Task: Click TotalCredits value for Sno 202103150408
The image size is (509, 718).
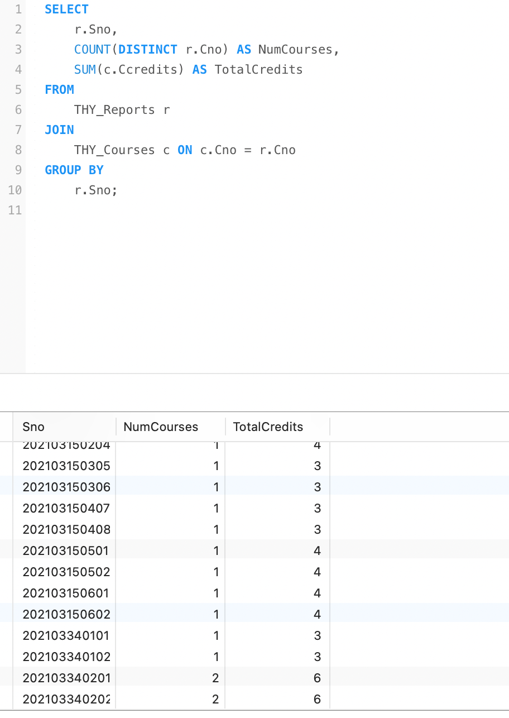Action: point(317,529)
